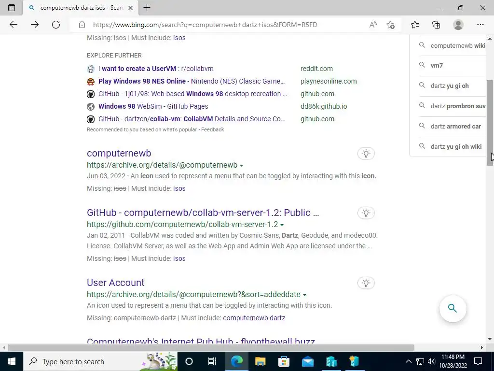The width and height of the screenshot is (494, 371).
Task: Expand dropdown next to github.com collab-vm-server-1.2 URL
Action: click(x=282, y=225)
